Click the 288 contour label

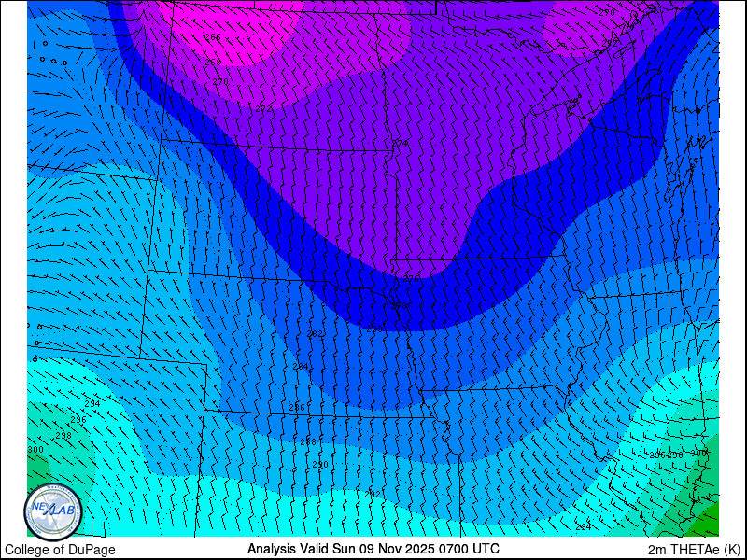click(x=308, y=441)
